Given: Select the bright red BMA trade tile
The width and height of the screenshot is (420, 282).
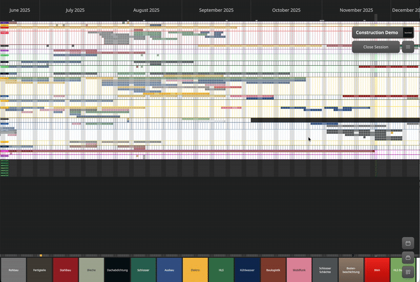Looking at the screenshot, I should [377, 269].
